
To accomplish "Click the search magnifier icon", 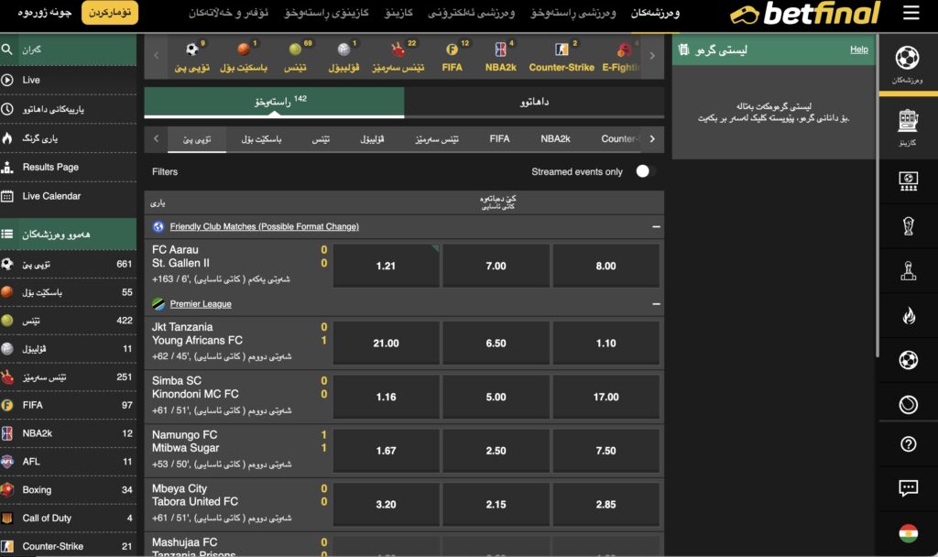I will tap(7, 49).
